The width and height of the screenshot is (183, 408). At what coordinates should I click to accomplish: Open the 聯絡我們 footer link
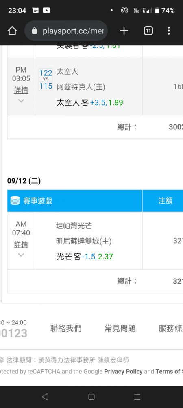click(65, 328)
